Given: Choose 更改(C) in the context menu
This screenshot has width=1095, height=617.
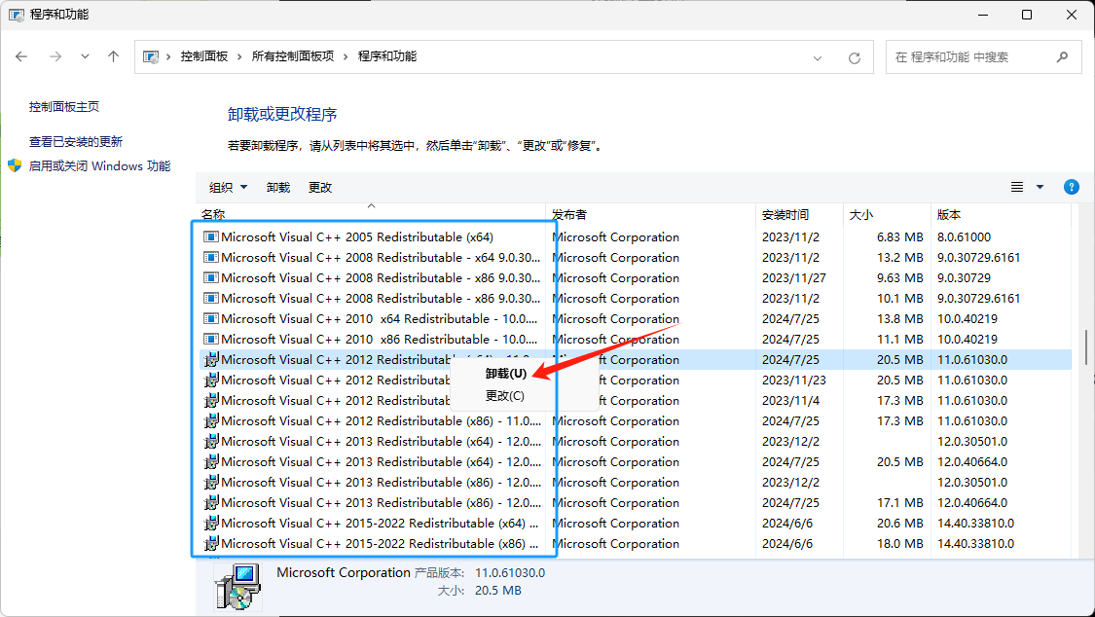Looking at the screenshot, I should [x=505, y=396].
